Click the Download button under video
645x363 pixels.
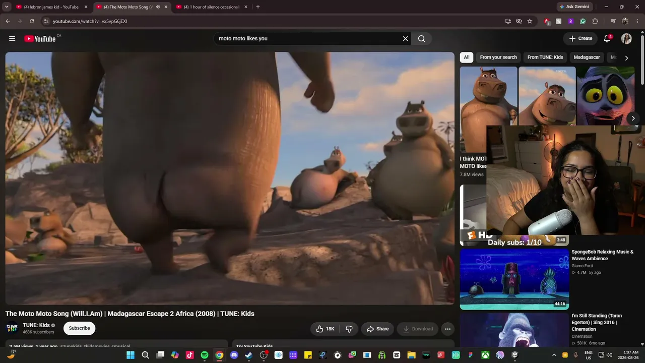pyautogui.click(x=418, y=329)
